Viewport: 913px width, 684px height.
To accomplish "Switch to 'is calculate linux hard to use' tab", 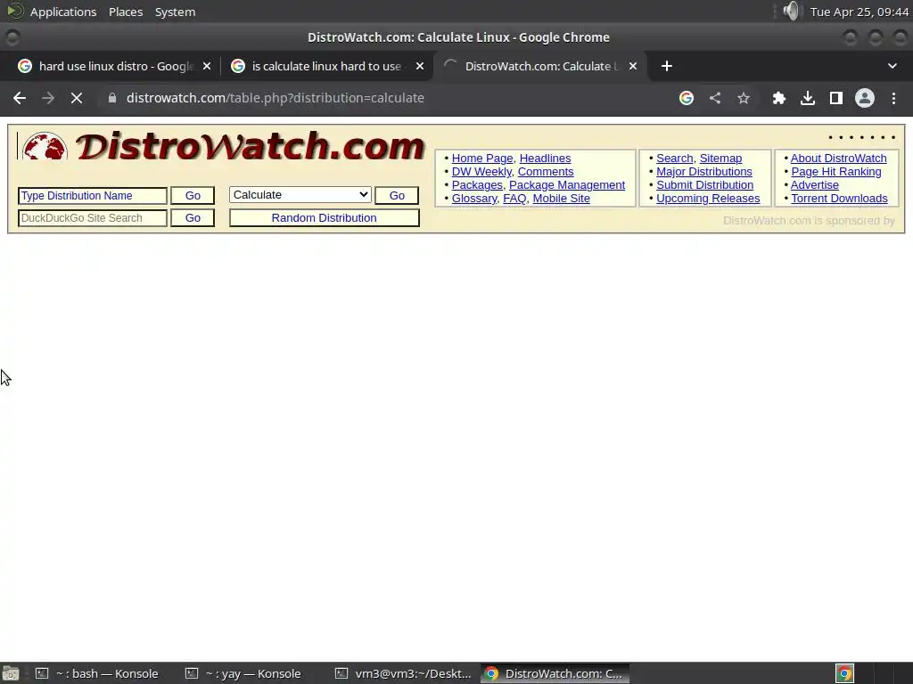I will pos(326,66).
